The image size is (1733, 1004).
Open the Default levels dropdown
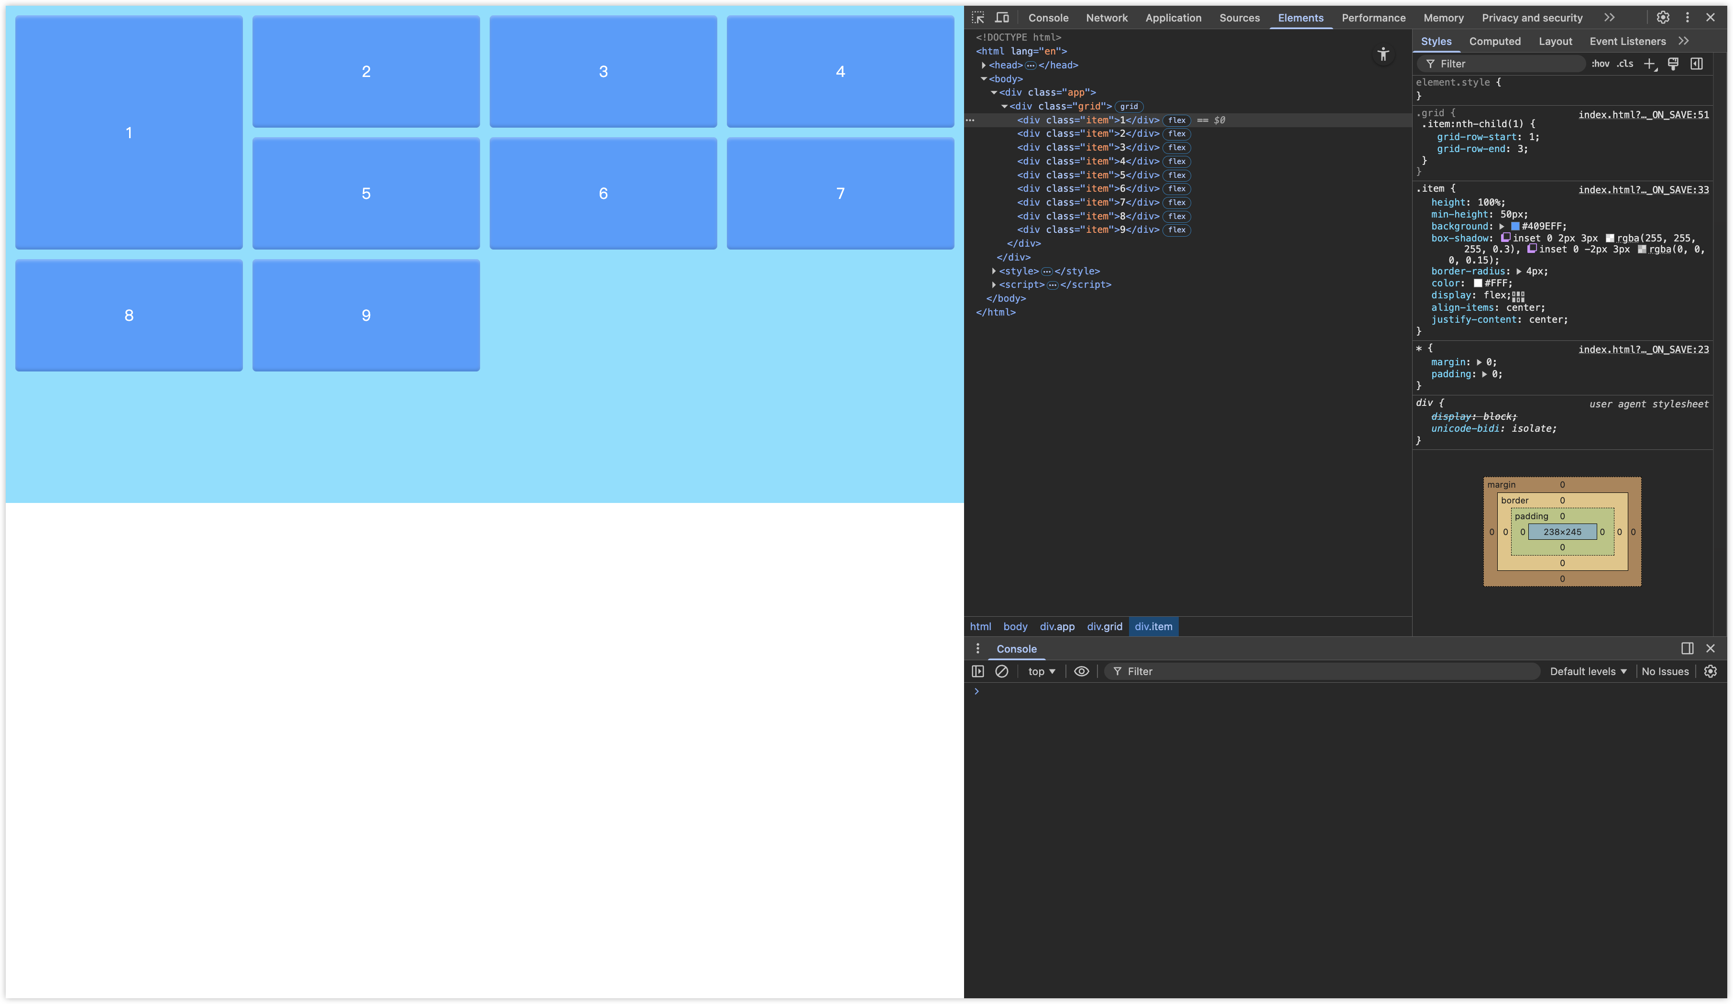pos(1588,671)
